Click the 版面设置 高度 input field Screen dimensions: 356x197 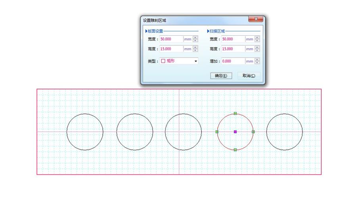click(171, 49)
